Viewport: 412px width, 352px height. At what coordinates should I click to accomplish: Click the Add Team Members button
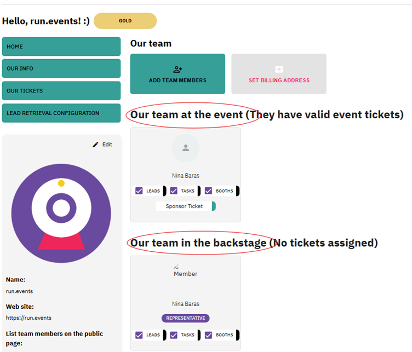[x=178, y=74]
